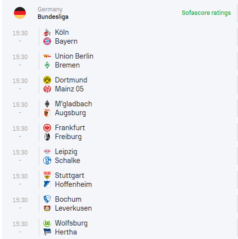238x239 pixels.
Task: Click the Frankfurt eagle crest
Action: click(47, 128)
